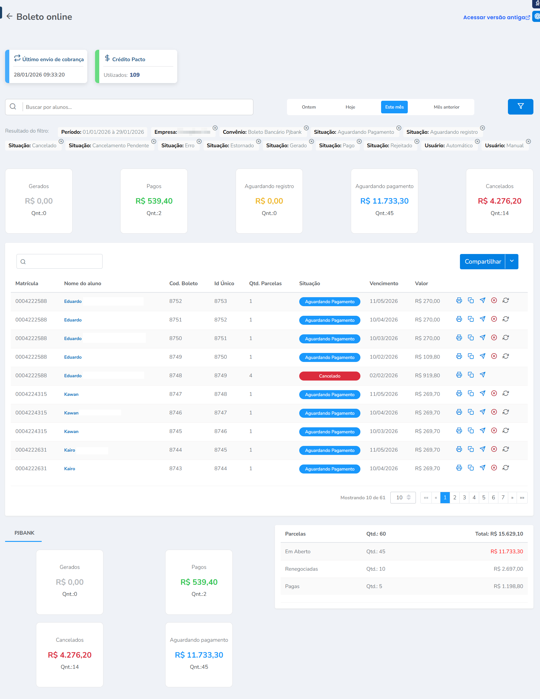The width and height of the screenshot is (540, 699).
Task: Switch to the Hoje period tab
Action: point(350,107)
